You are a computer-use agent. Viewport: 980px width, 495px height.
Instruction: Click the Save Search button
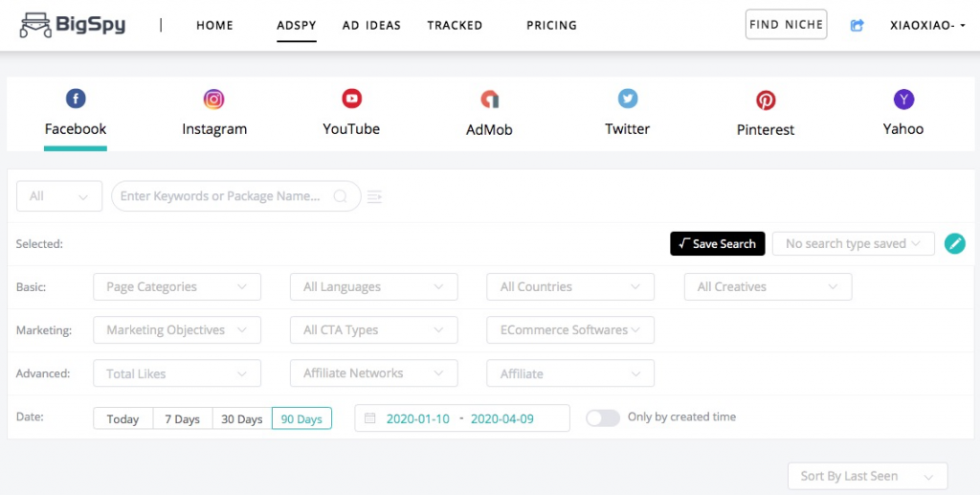[718, 244]
